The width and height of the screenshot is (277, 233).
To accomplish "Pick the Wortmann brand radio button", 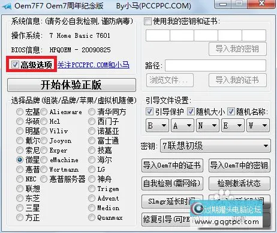I will click(44, 169).
